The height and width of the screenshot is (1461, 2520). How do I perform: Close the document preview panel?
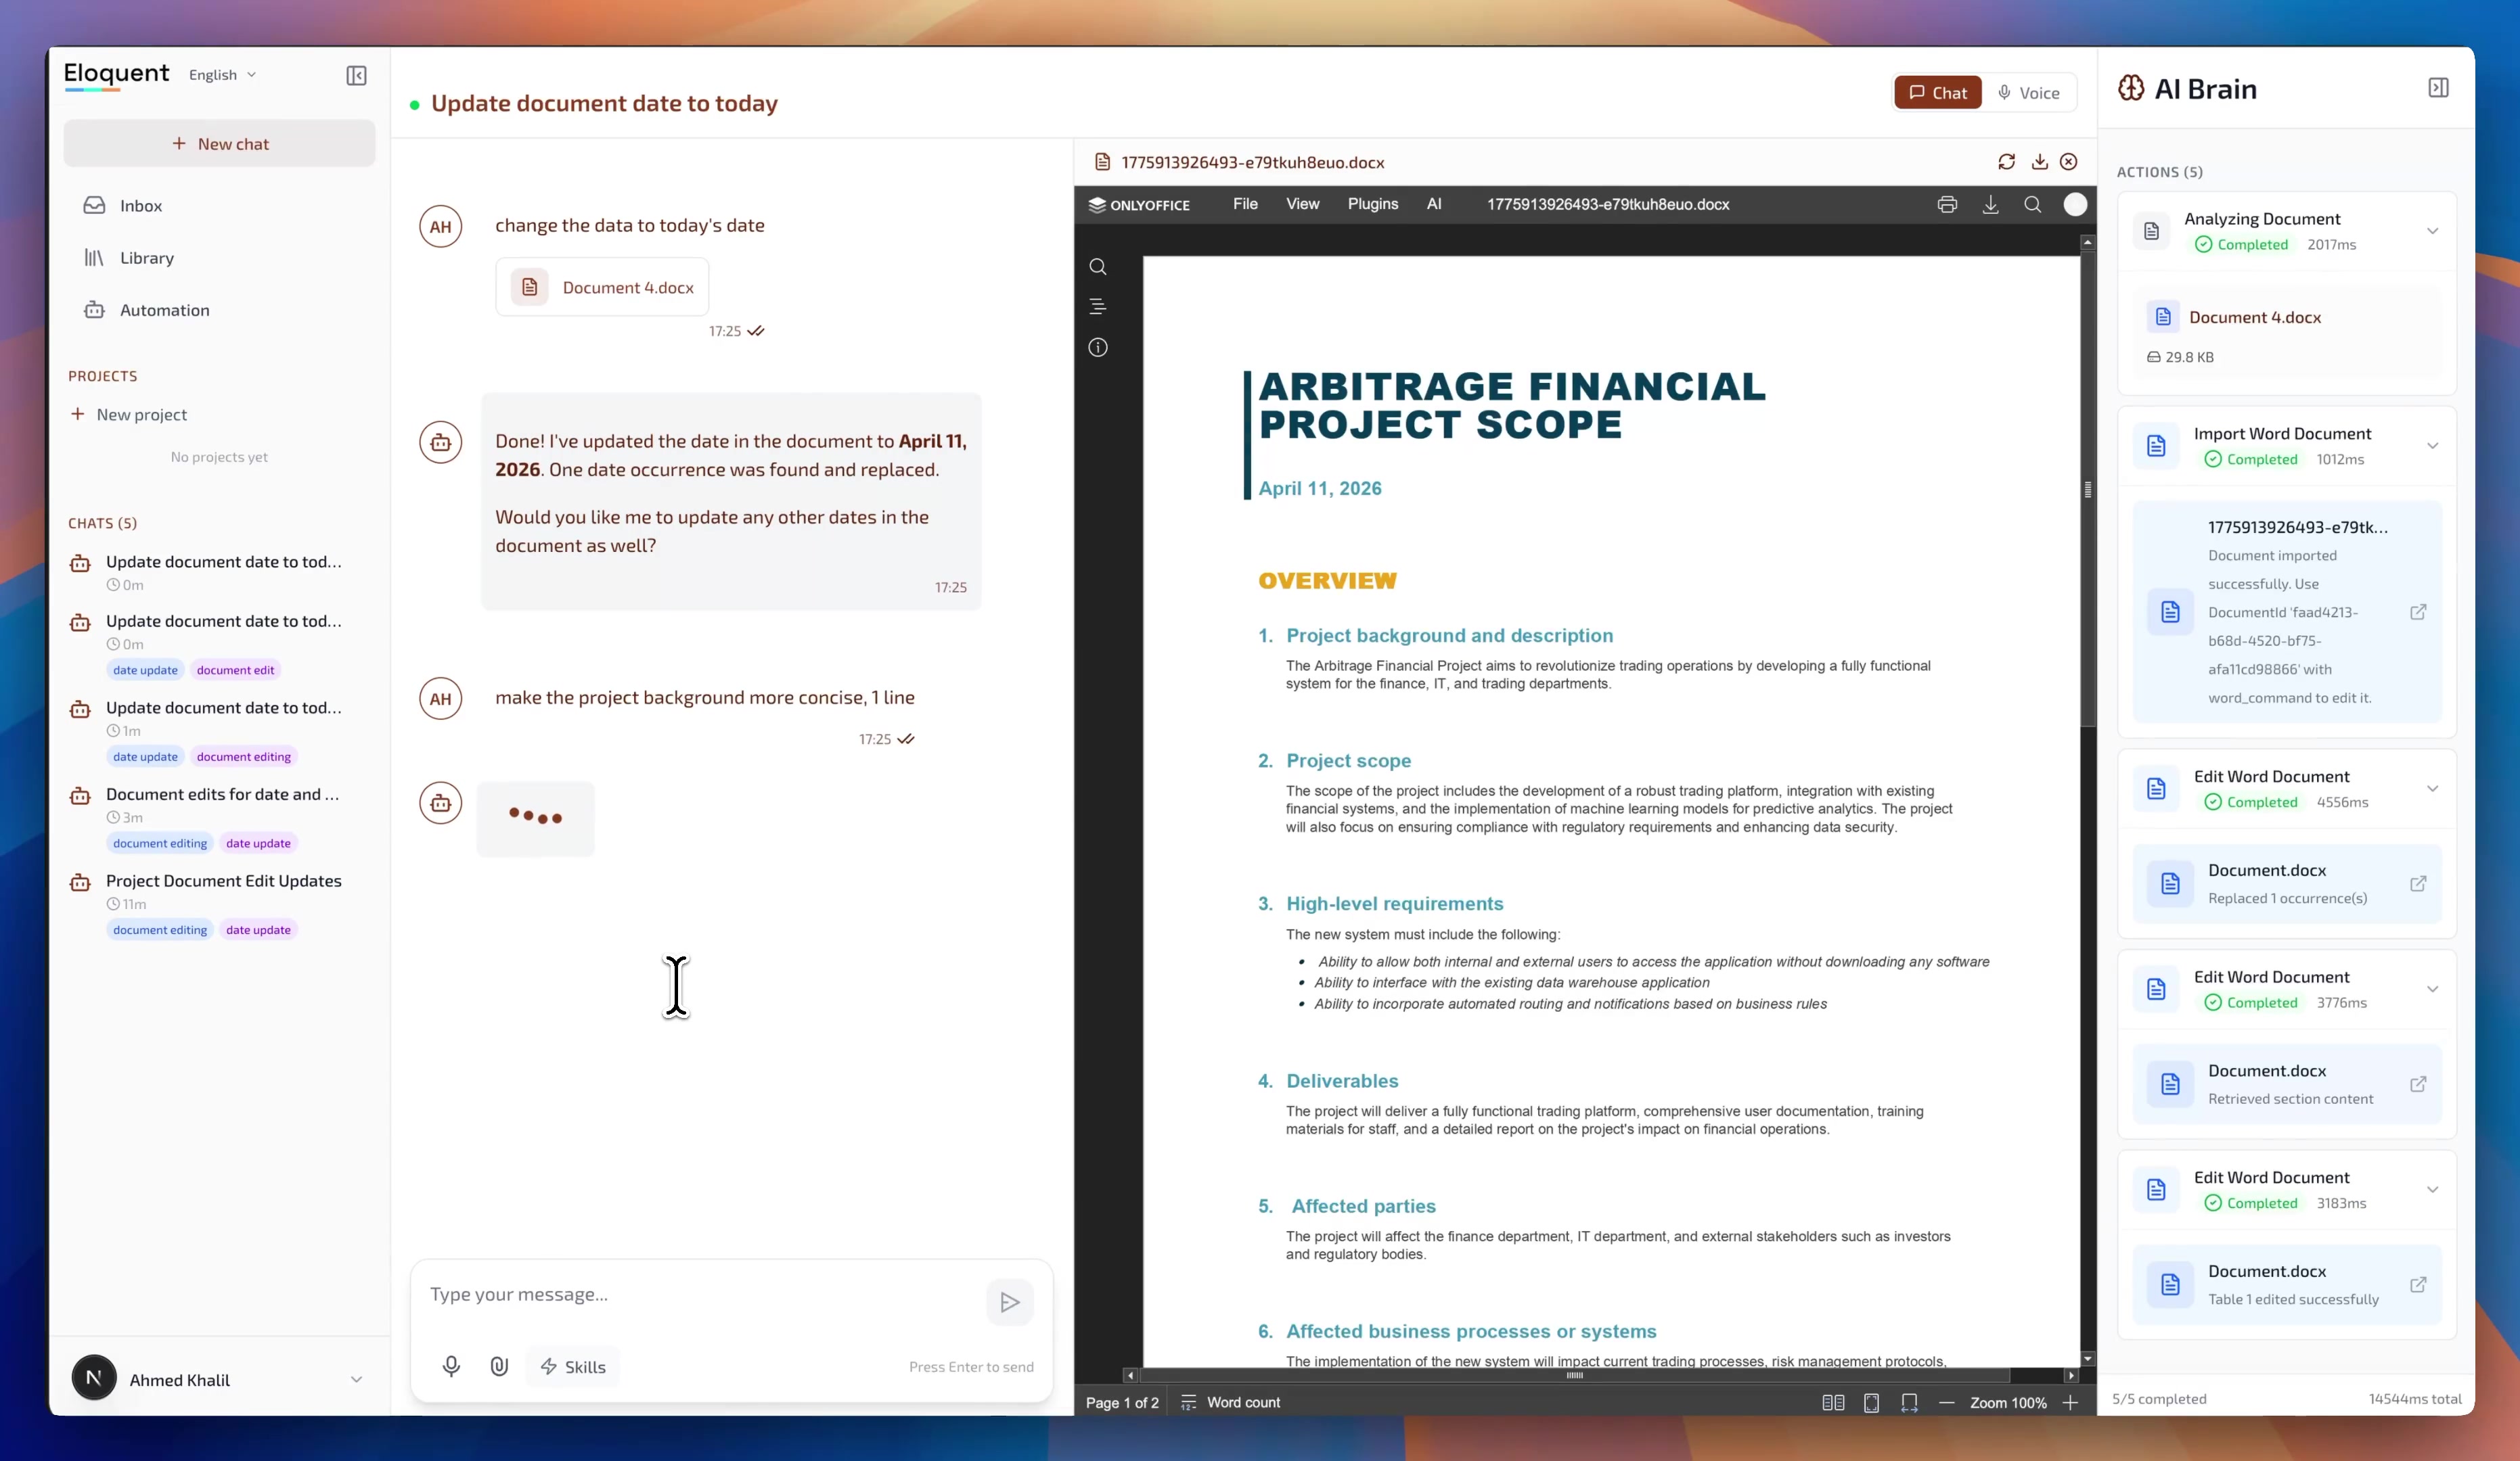point(2069,162)
